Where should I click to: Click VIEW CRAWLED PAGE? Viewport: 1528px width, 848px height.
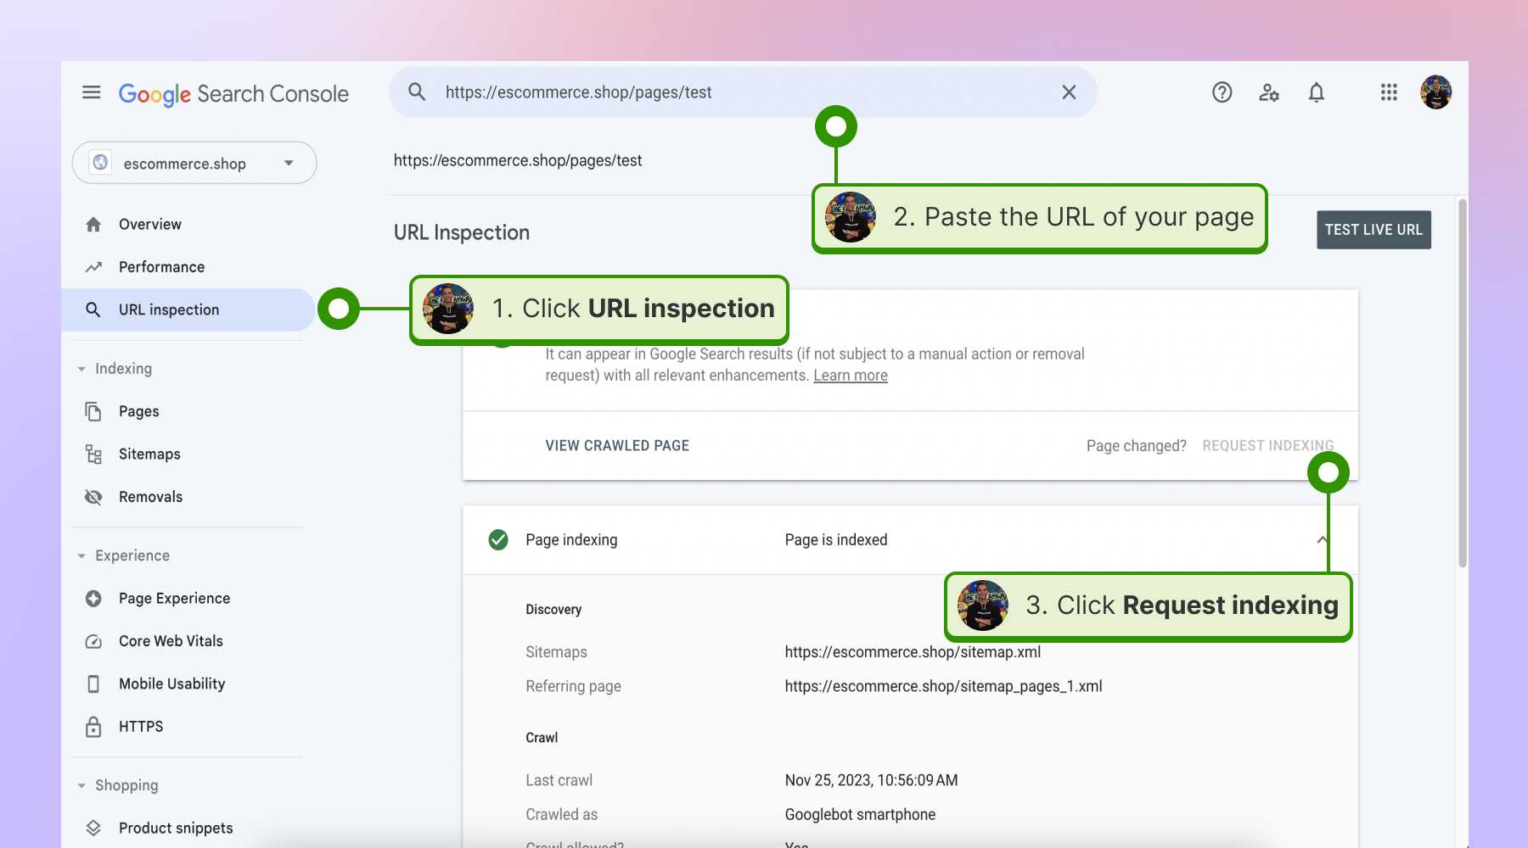(617, 446)
